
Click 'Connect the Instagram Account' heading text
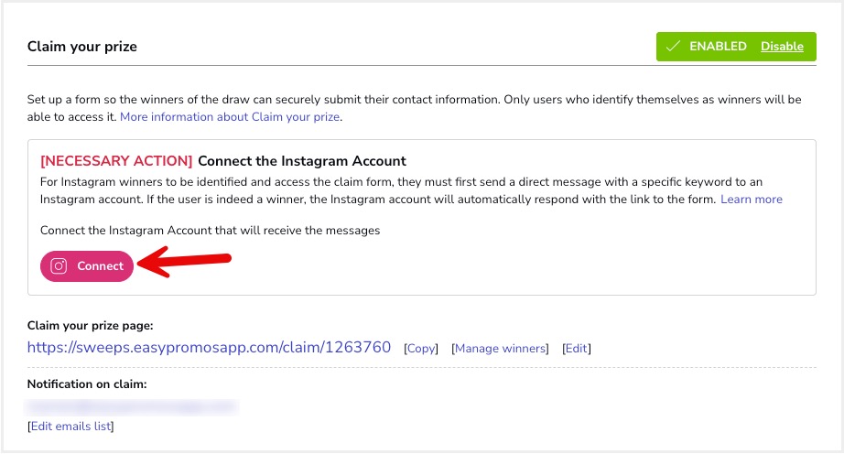pos(301,161)
